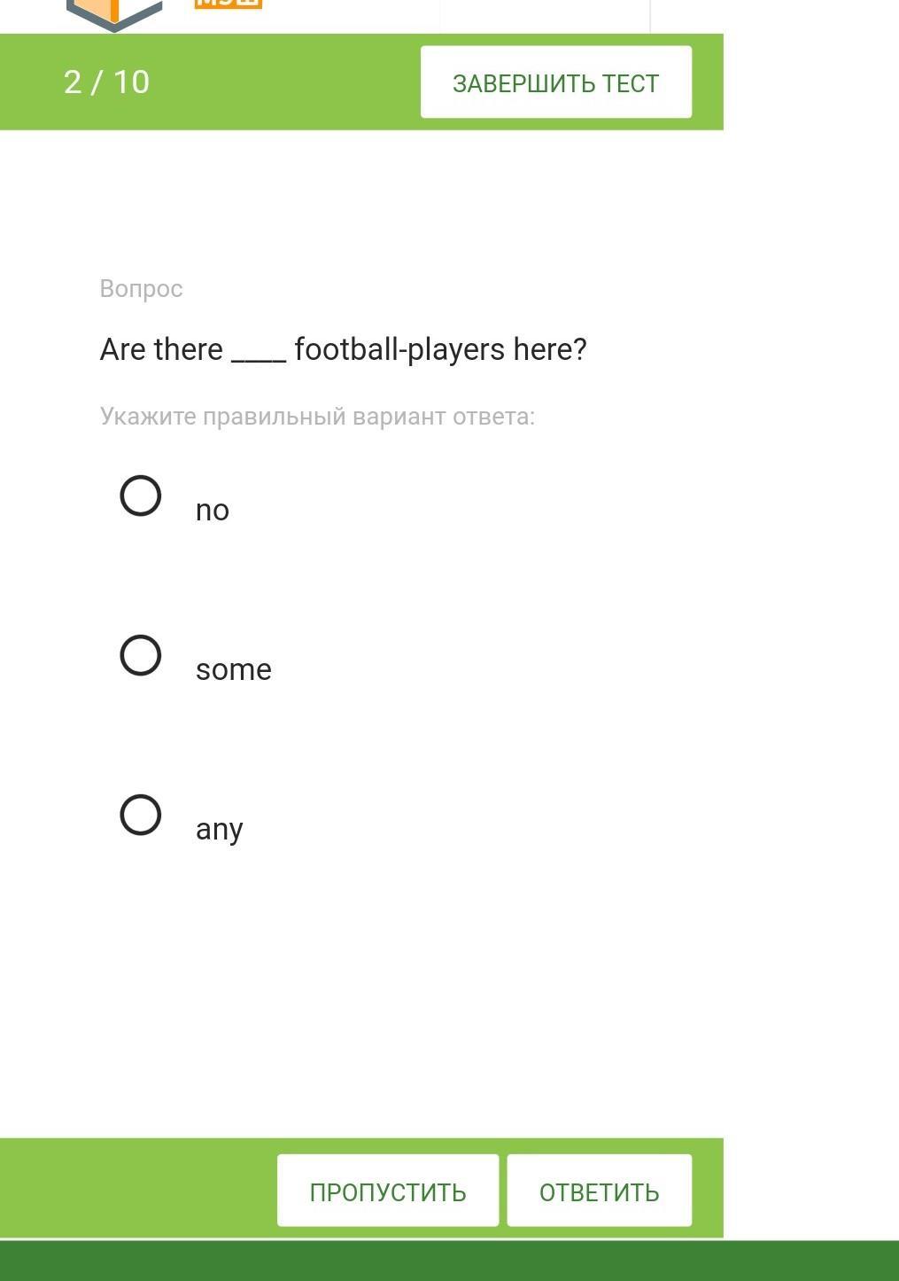
Task: Click the 2 / 10 question counter
Action: coord(107,82)
